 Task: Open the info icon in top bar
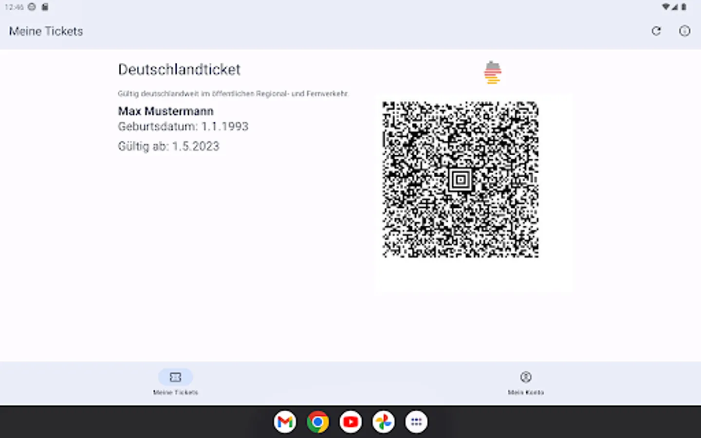tap(684, 31)
